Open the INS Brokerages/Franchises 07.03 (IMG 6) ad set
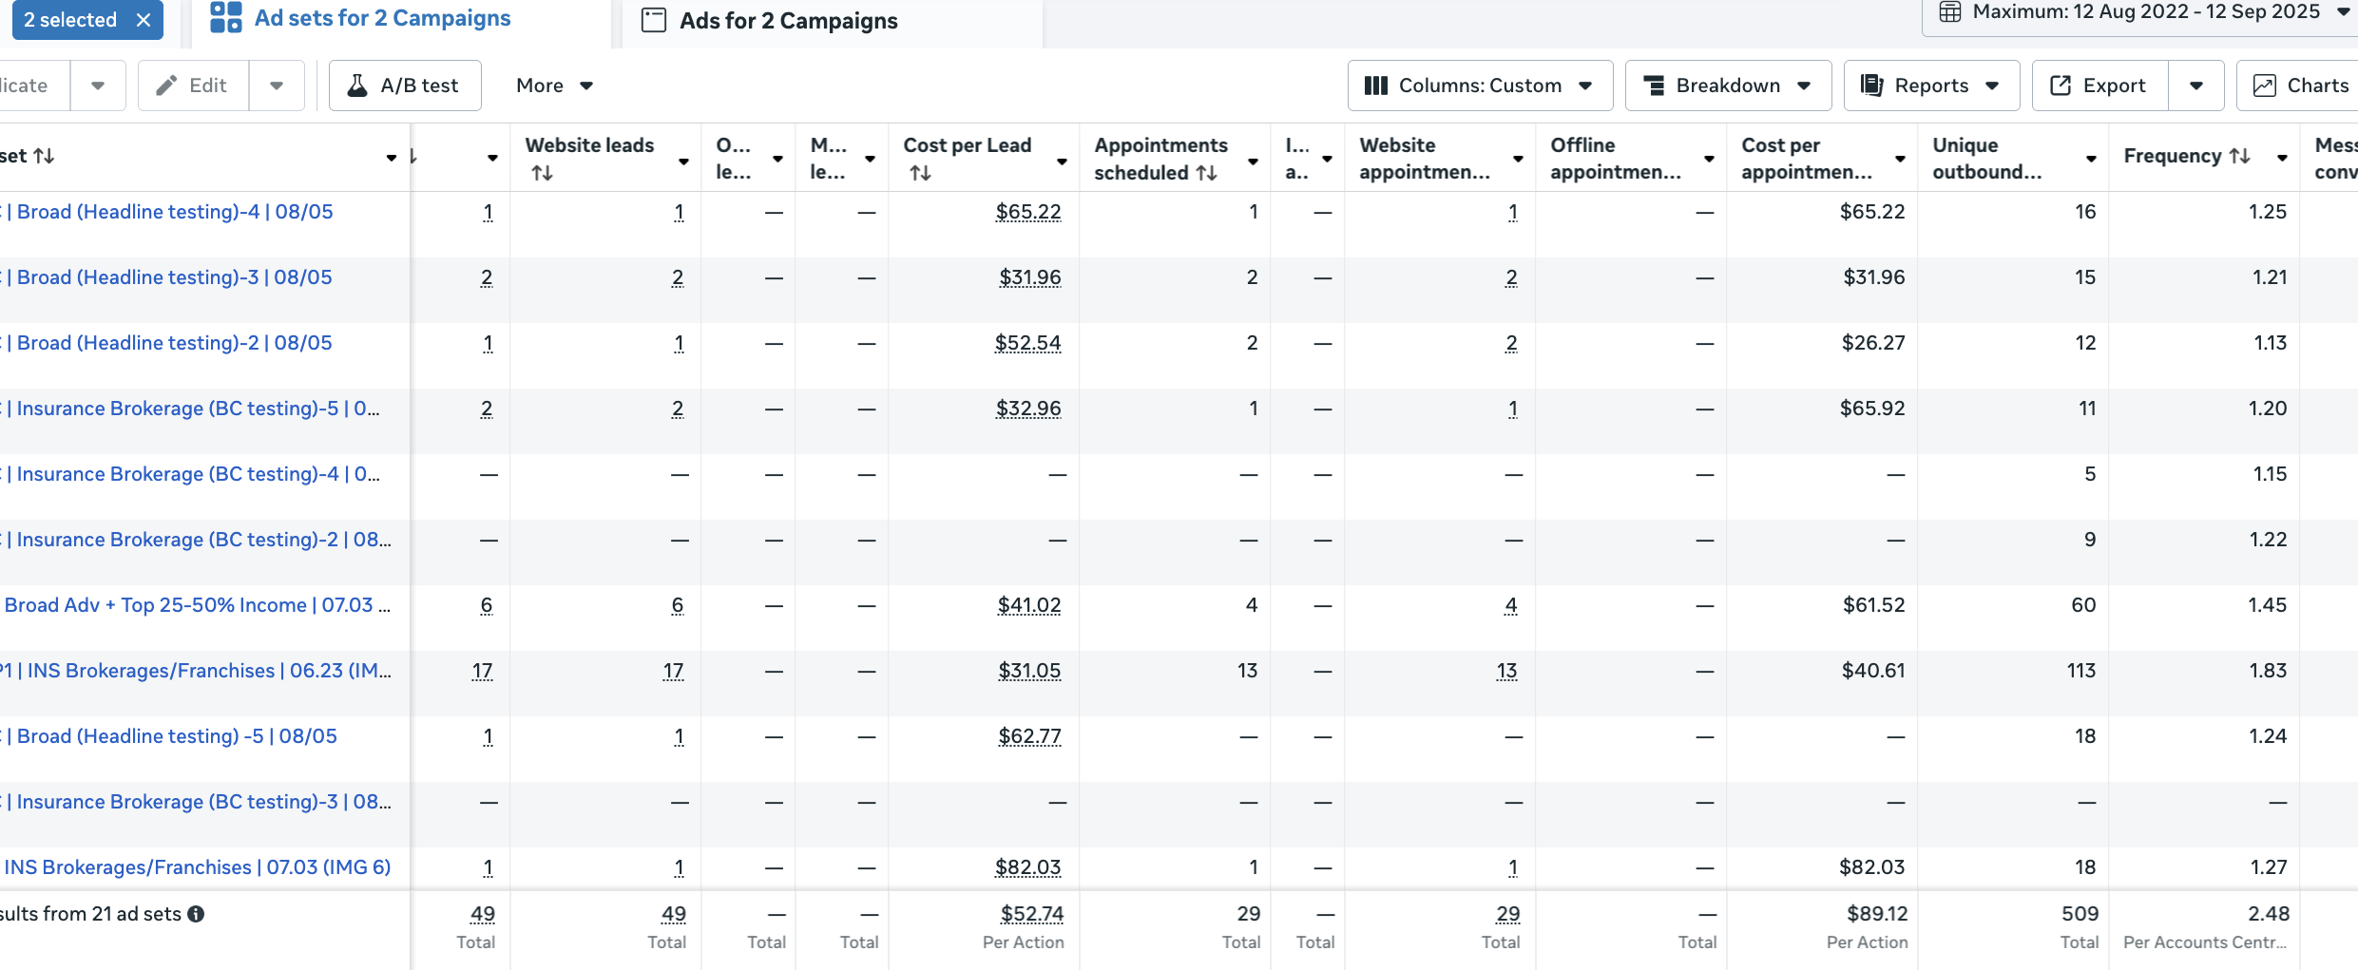Image resolution: width=2358 pixels, height=970 pixels. click(198, 867)
